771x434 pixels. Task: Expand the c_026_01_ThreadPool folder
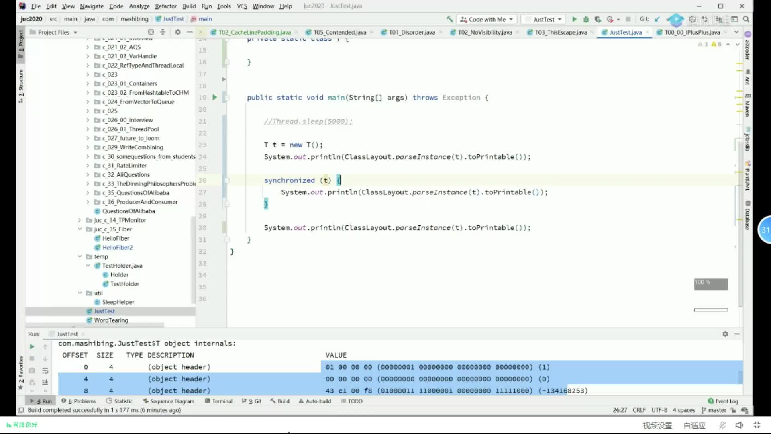pyautogui.click(x=88, y=129)
